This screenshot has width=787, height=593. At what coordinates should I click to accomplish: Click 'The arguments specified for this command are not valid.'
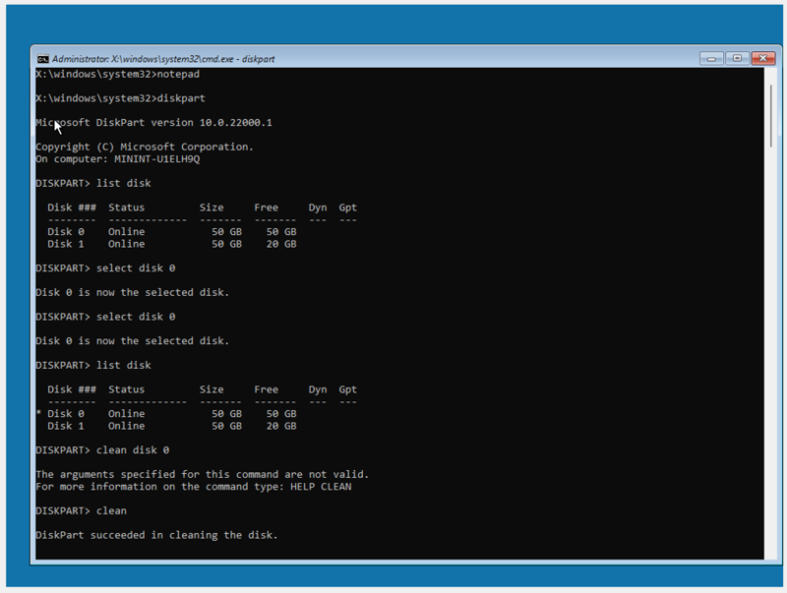point(203,475)
